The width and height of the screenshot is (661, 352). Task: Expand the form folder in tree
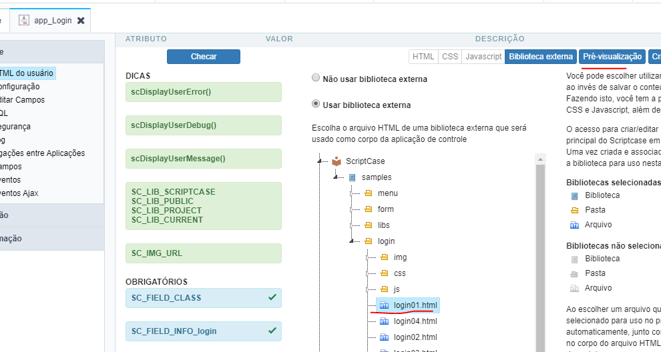point(351,209)
